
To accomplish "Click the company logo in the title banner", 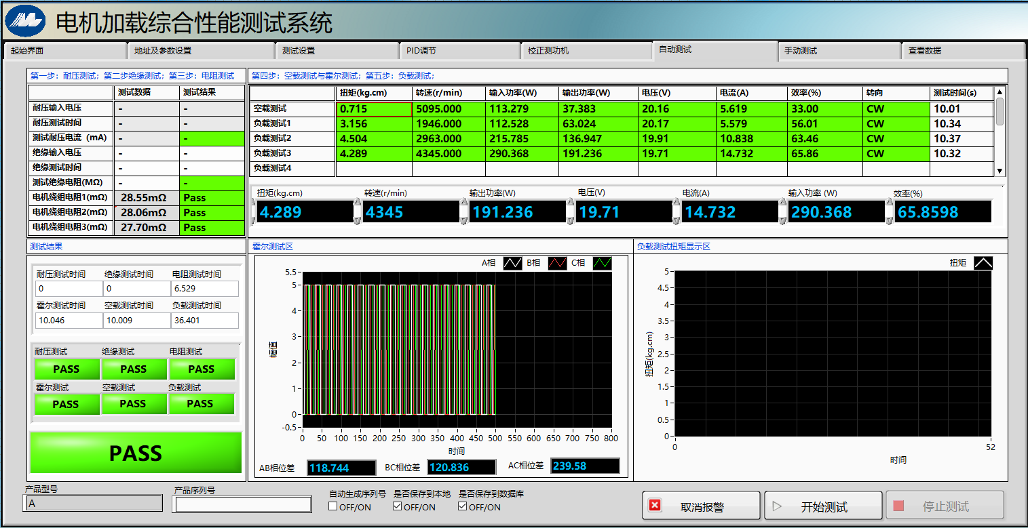I will [25, 21].
